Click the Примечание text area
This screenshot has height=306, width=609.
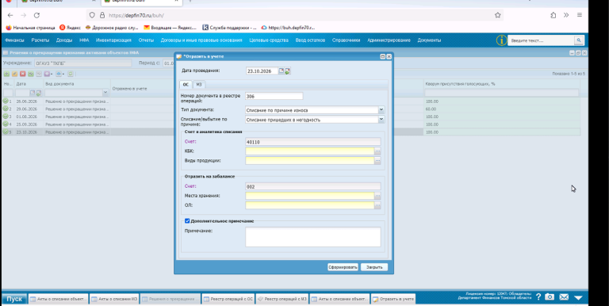coord(313,237)
